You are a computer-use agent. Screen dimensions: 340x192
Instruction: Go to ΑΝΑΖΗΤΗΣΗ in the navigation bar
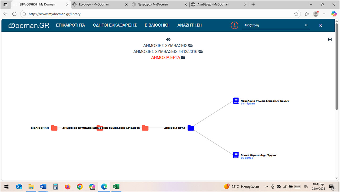coord(189,25)
